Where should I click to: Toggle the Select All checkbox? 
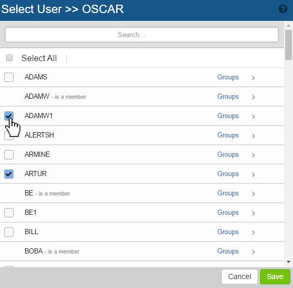pyautogui.click(x=9, y=57)
